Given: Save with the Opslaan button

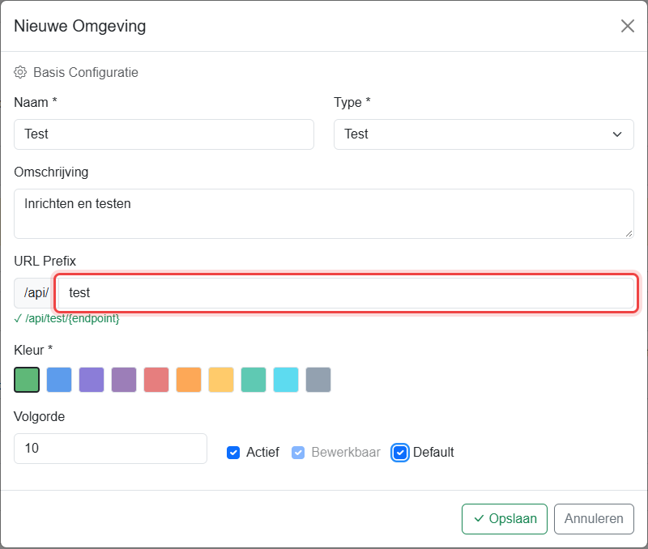Looking at the screenshot, I should pos(504,518).
